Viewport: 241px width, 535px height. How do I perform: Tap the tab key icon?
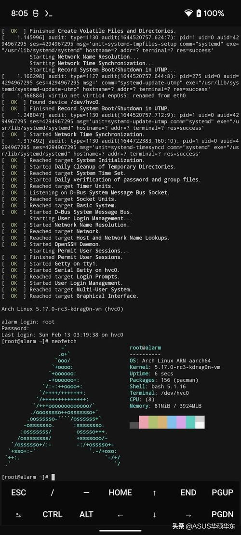coord(18,515)
